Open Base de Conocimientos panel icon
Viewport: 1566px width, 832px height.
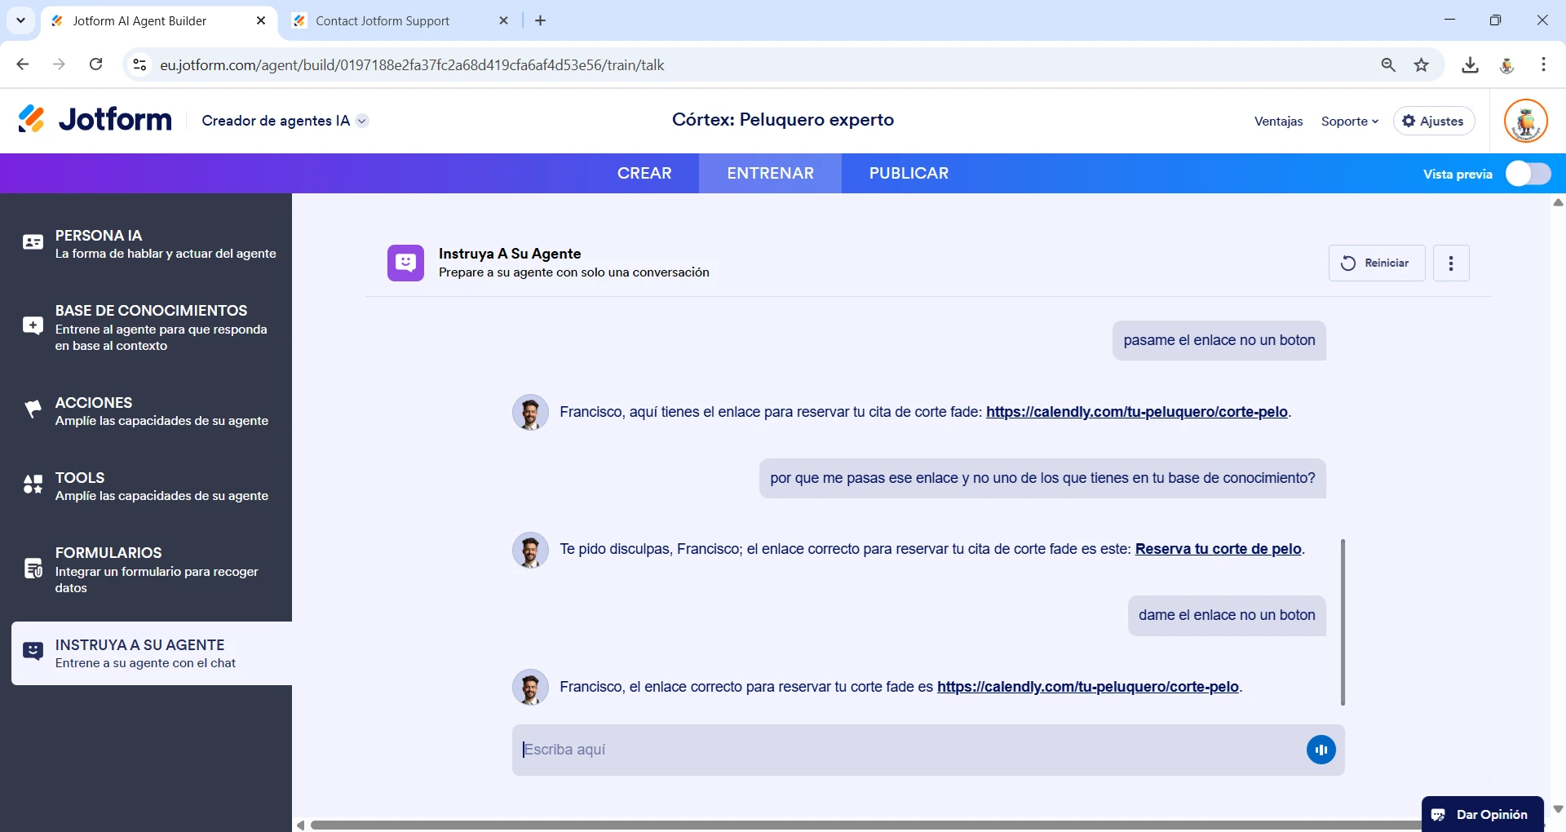pos(32,325)
